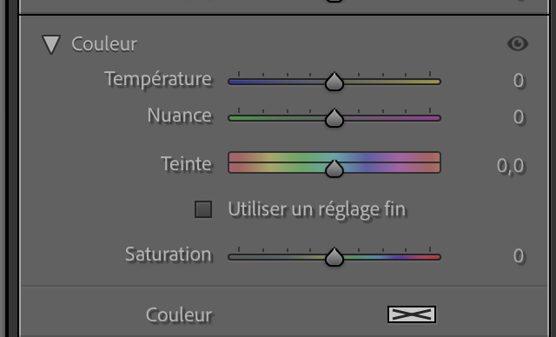Click the Teinte label text

tap(187, 163)
